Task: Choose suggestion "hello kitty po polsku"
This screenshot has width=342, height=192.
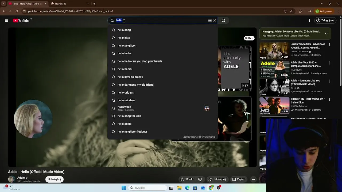Action: (162, 77)
